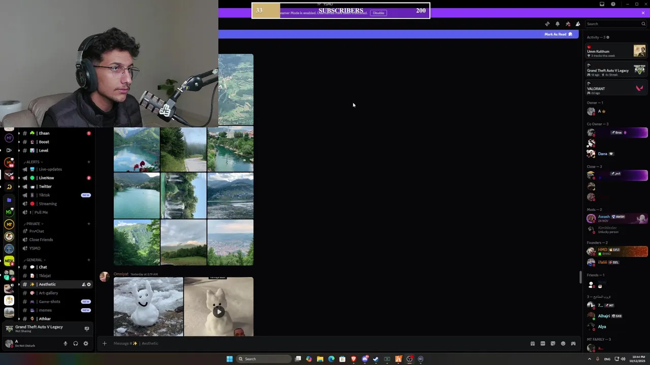650x365 pixels.
Task: Open the Art-gallery channel
Action: pos(56,293)
